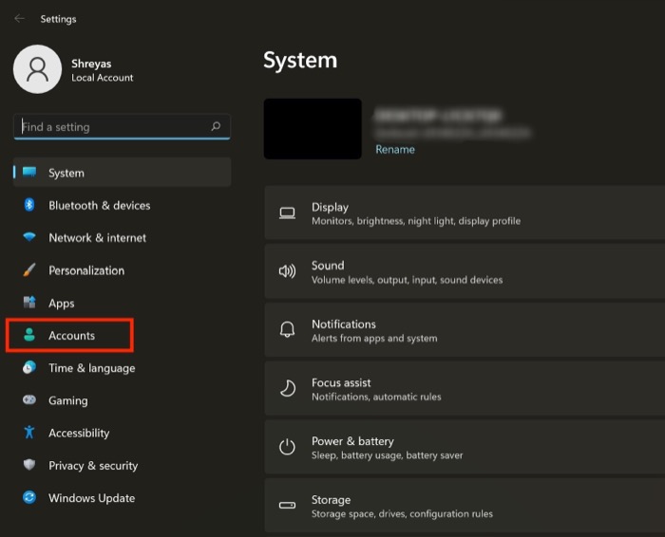Open the Storage settings row
The height and width of the screenshot is (537, 665).
click(465, 506)
